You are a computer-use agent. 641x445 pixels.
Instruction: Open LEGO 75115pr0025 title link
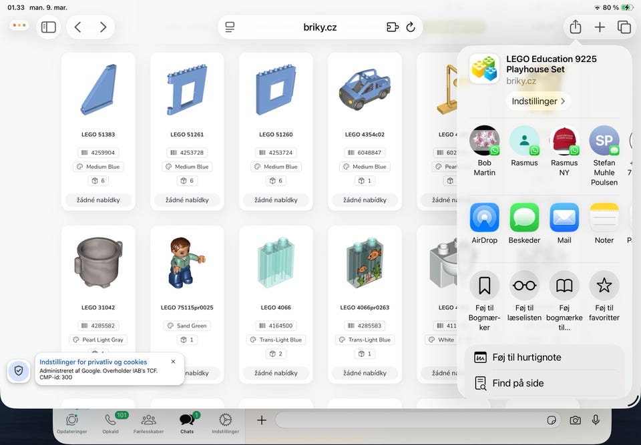(x=187, y=308)
